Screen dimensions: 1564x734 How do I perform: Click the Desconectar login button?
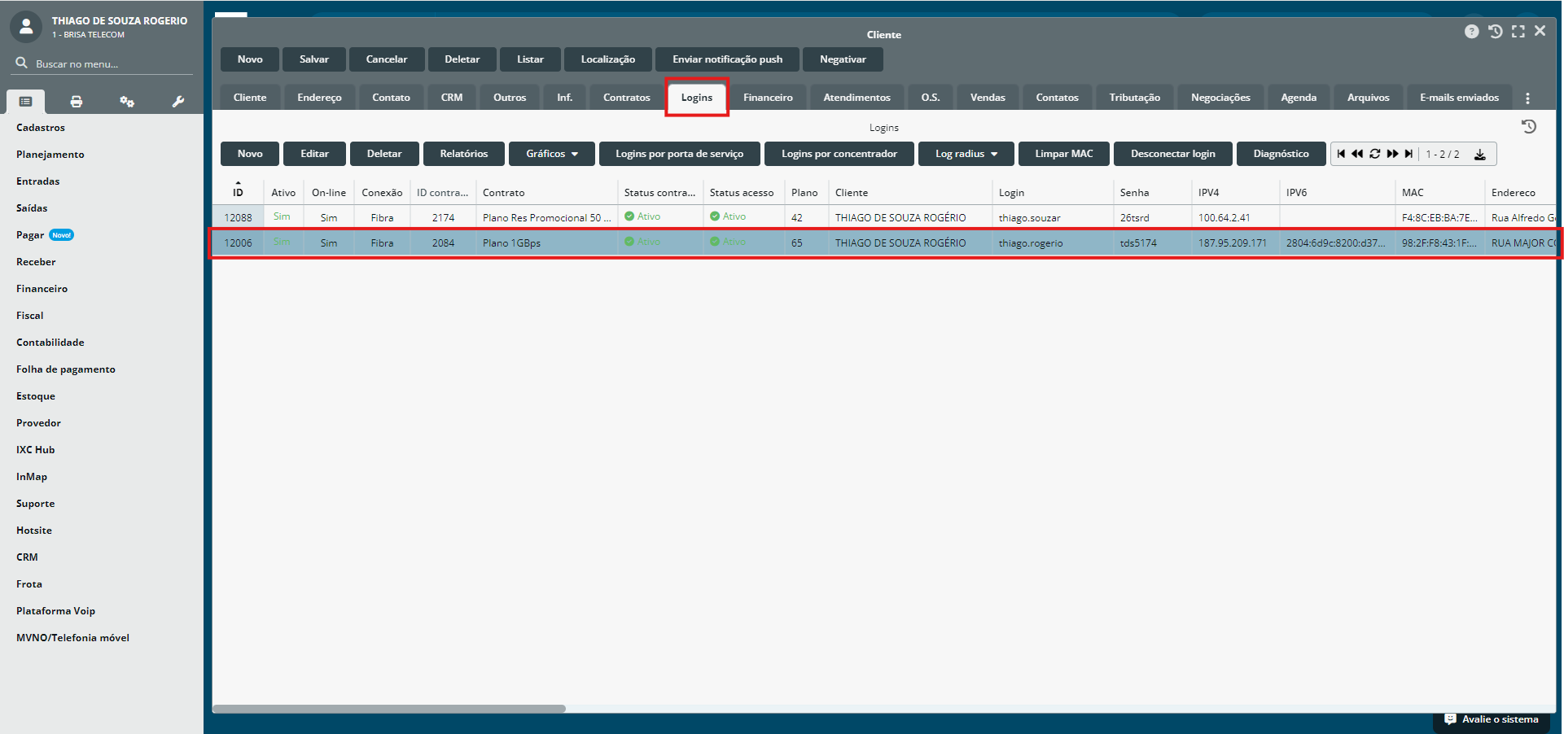(1172, 154)
